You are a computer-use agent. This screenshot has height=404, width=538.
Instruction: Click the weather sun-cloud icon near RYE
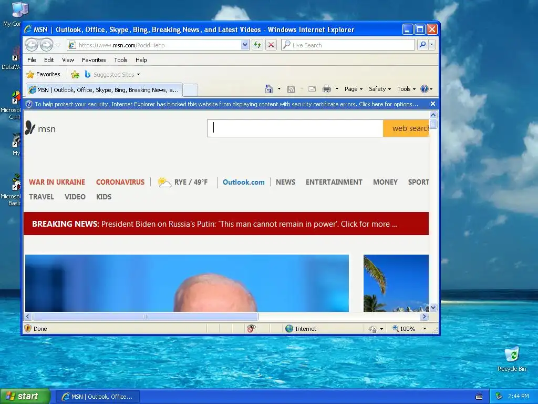coord(164,182)
